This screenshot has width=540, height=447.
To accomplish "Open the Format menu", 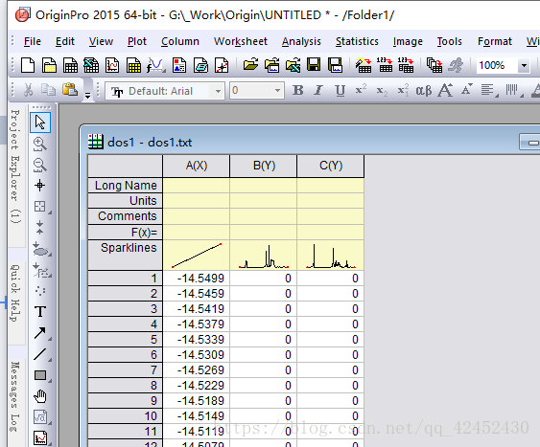I will [495, 41].
